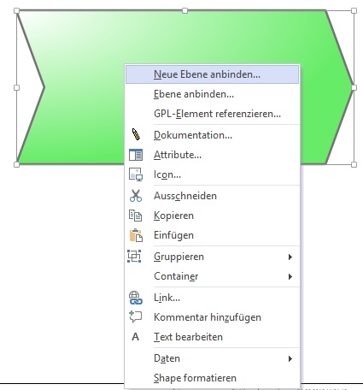The image size is (363, 390).
Task: Click the Gruppieren icon
Action: point(134,256)
